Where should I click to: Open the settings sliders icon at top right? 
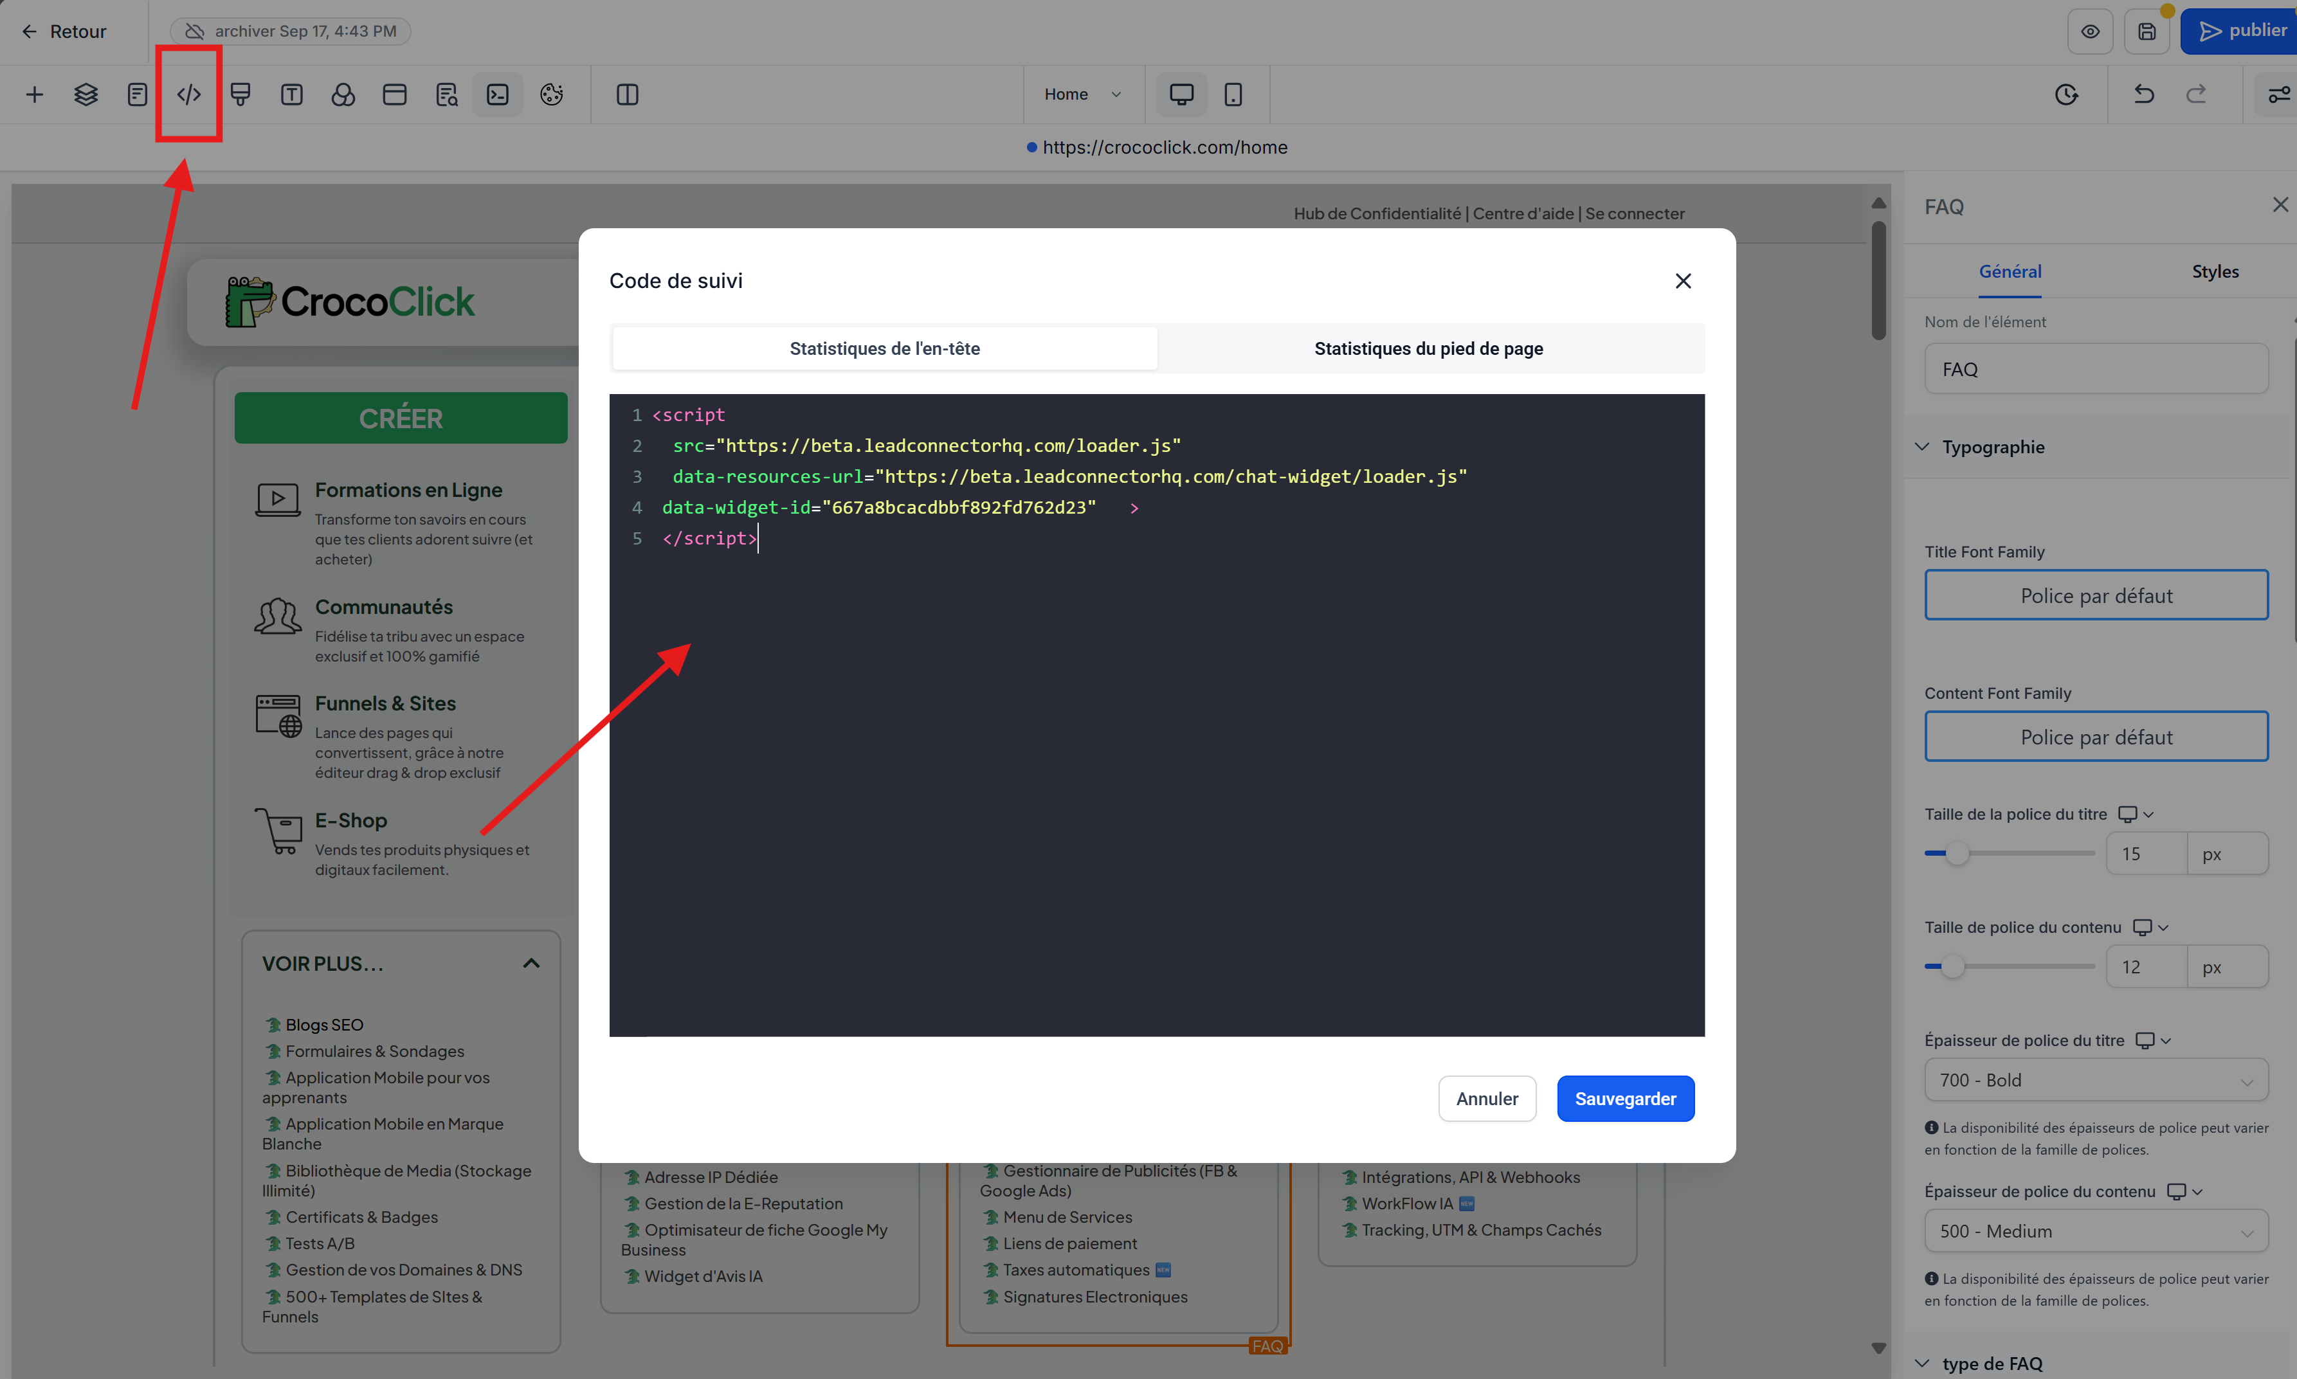pyautogui.click(x=2278, y=94)
